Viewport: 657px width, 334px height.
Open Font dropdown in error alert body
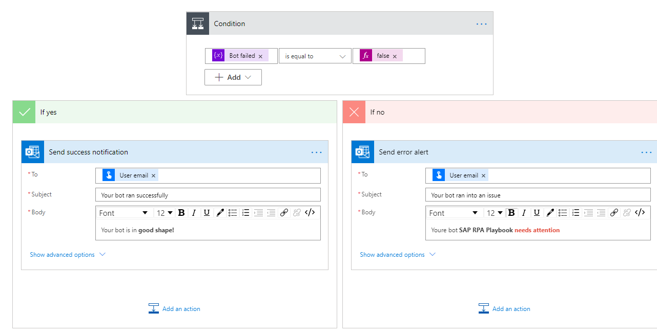click(x=454, y=213)
